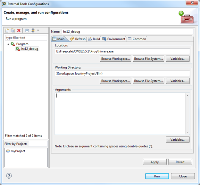
Task: Click the Filter launch configurations icon
Action: [x=33, y=31]
